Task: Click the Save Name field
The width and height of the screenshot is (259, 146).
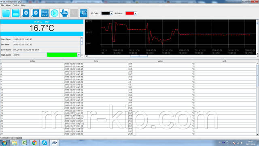Action: [47, 49]
